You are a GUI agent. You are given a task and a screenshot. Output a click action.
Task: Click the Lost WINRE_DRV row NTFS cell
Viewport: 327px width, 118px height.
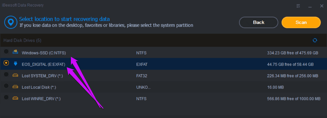[141, 99]
